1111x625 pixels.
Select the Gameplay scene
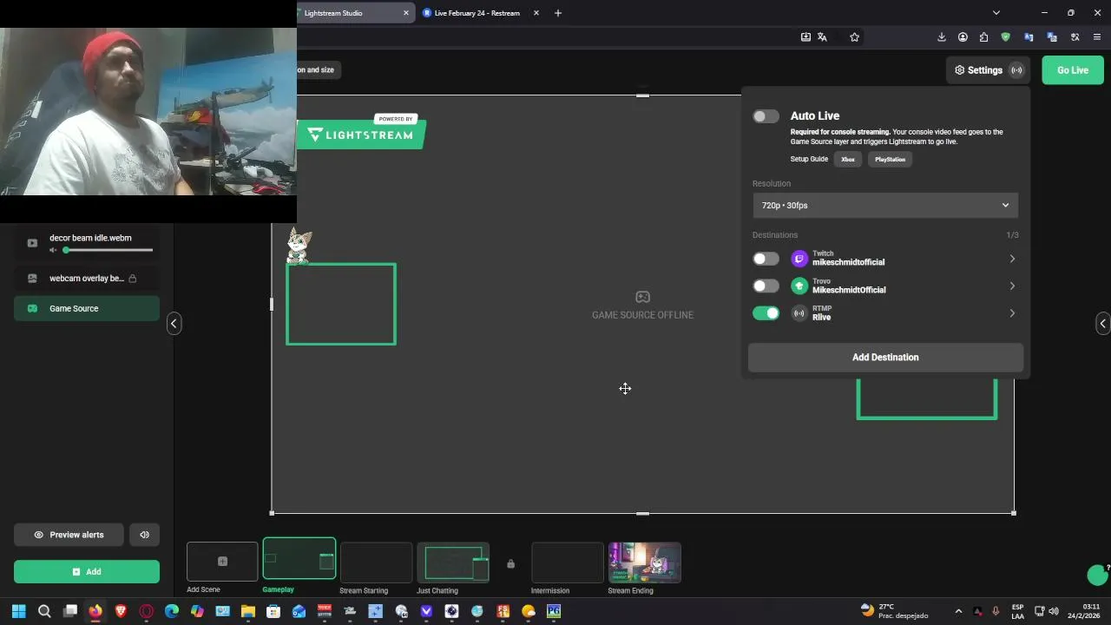(x=299, y=559)
